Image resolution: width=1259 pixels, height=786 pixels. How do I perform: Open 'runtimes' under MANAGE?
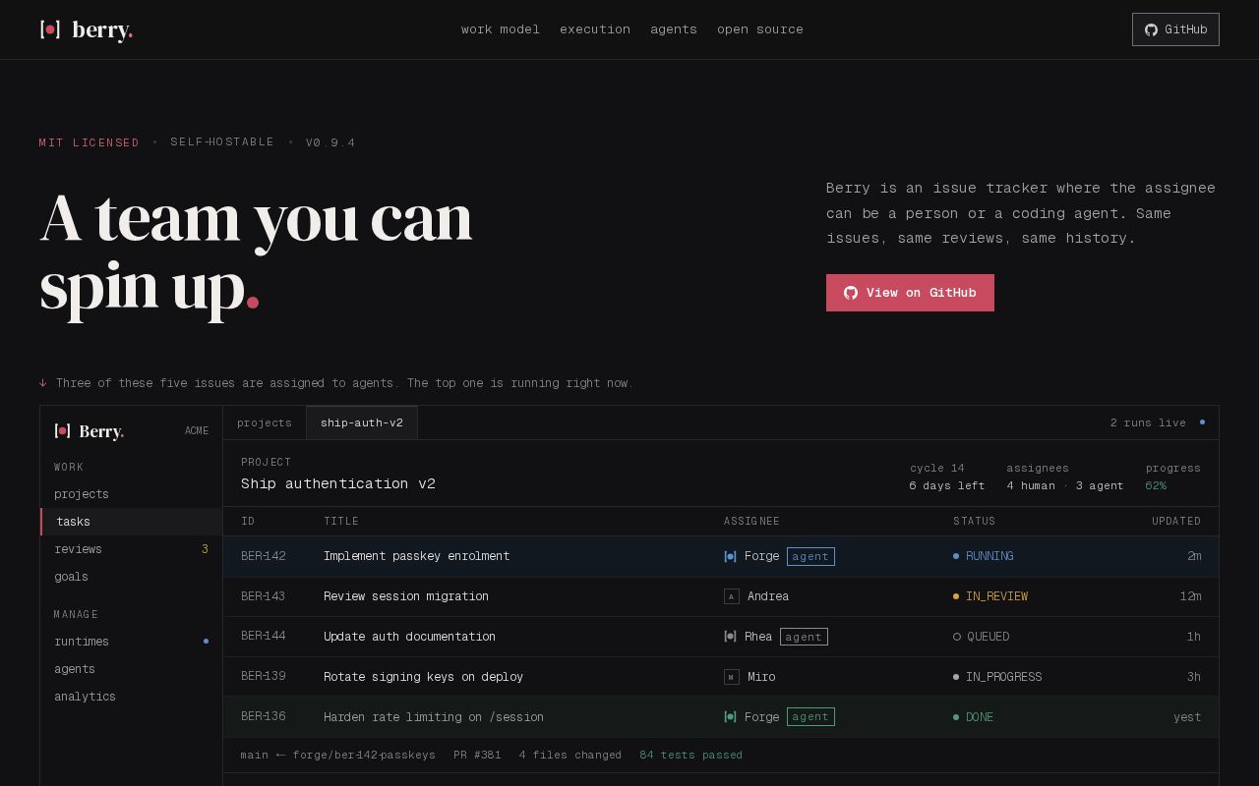coord(131,642)
